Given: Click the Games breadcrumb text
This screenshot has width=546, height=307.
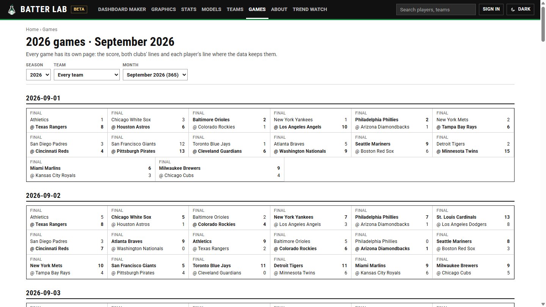Looking at the screenshot, I should pos(50,30).
